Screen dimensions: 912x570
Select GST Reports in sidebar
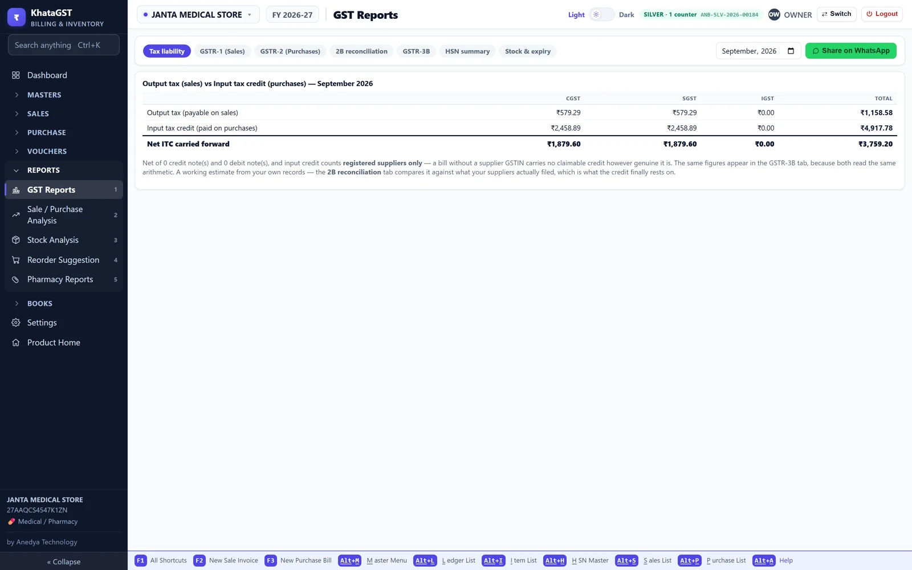[64, 190]
